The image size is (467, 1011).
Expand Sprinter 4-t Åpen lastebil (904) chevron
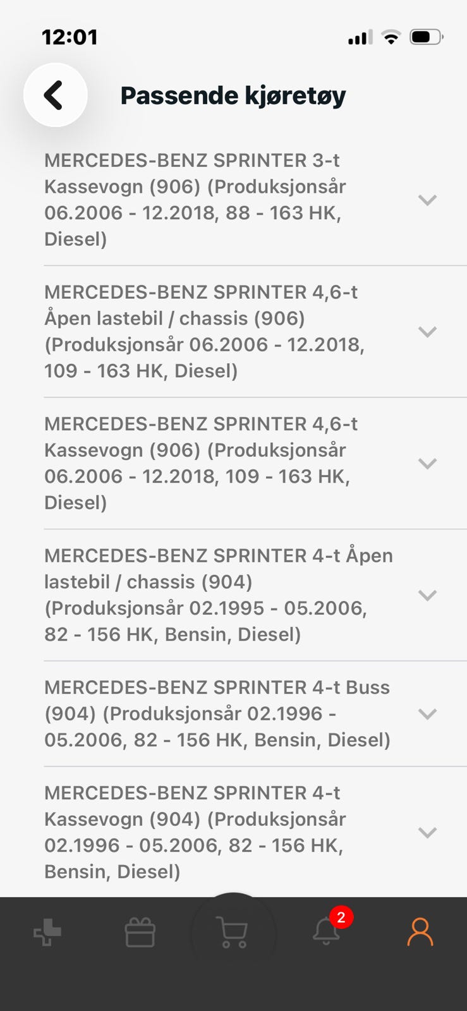428,595
